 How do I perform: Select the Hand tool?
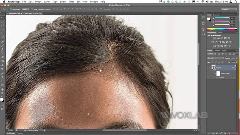(2, 90)
